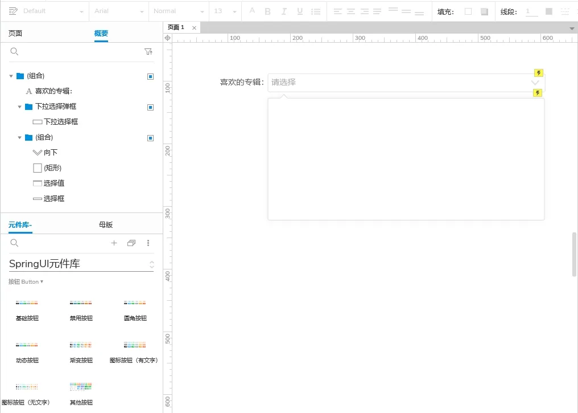The image size is (578, 413).
Task: Click the shadow icon next to fill
Action: 484,11
